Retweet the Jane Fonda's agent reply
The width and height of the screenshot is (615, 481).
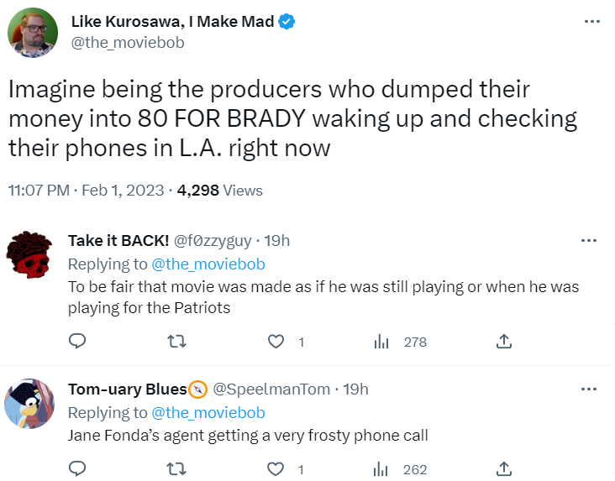point(176,469)
